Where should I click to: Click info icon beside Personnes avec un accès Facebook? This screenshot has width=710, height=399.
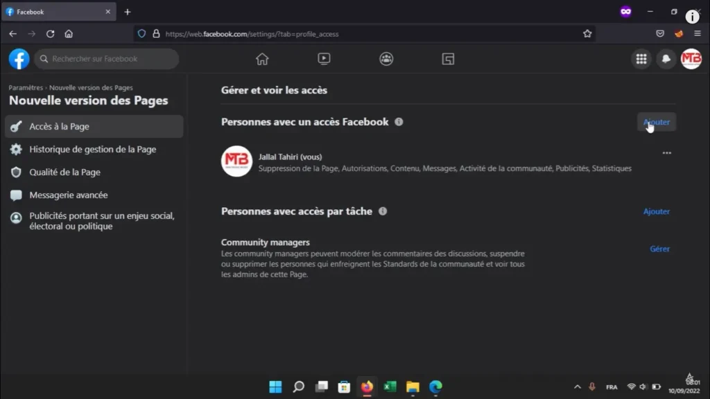399,122
